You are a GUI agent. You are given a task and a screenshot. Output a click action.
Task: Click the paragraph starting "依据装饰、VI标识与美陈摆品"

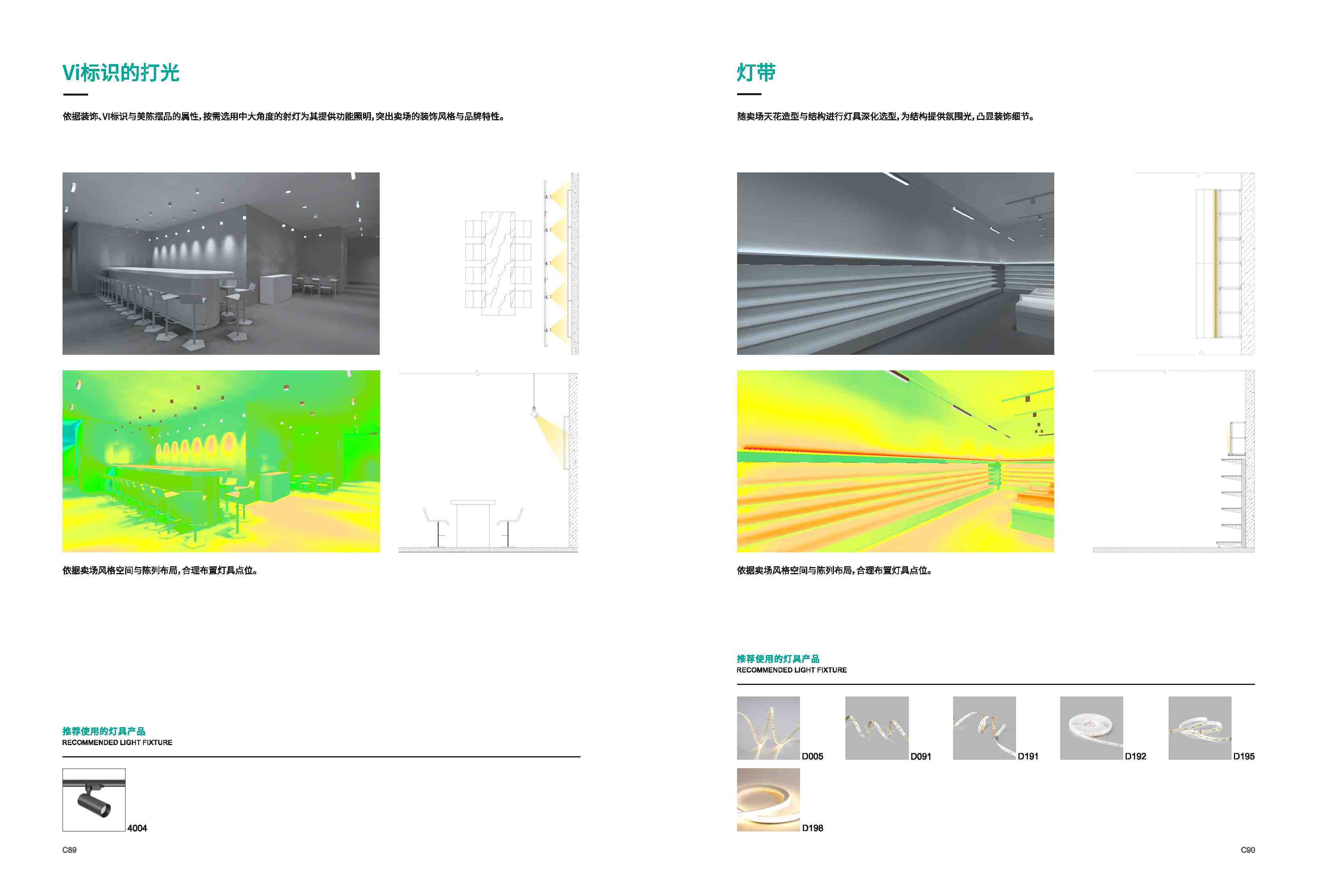284,116
